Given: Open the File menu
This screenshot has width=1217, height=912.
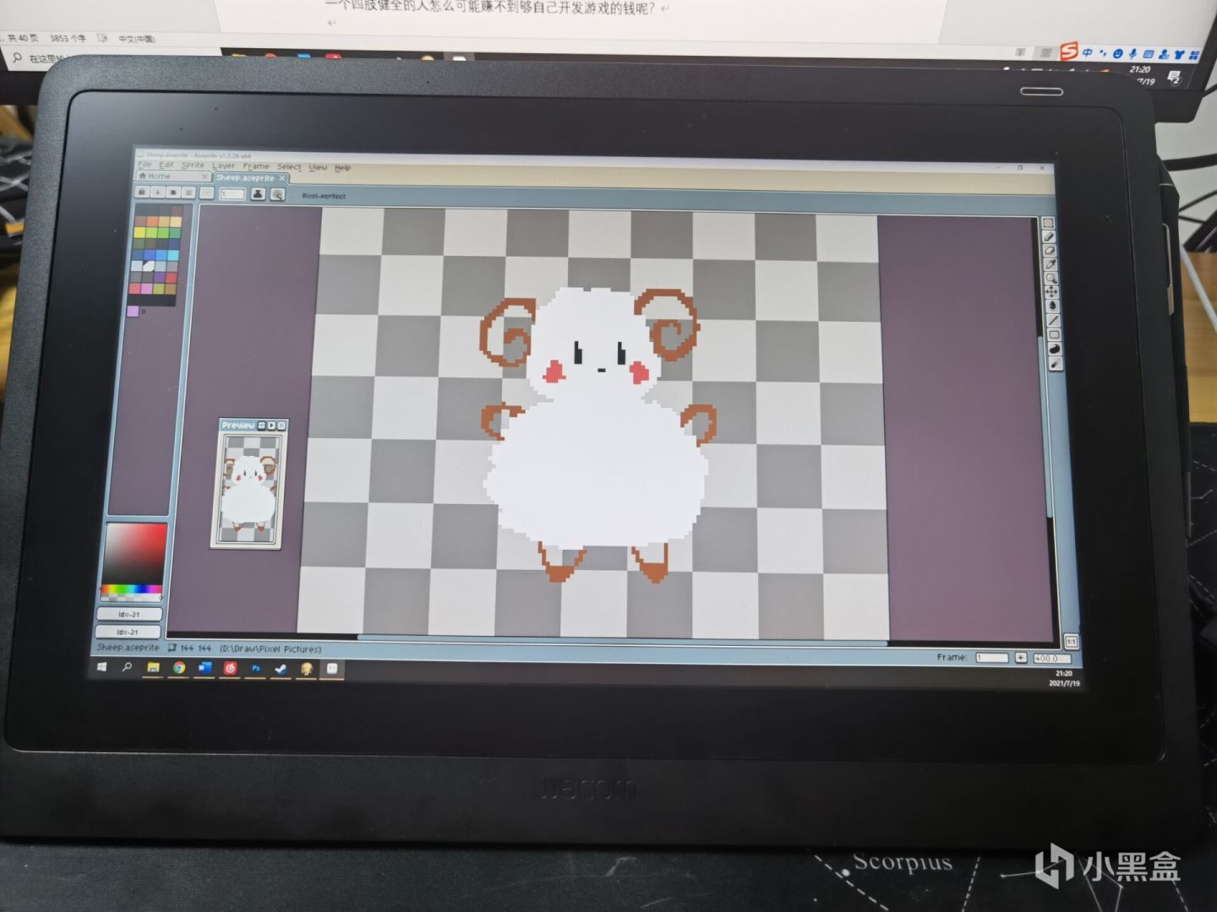Looking at the screenshot, I should click(x=145, y=165).
